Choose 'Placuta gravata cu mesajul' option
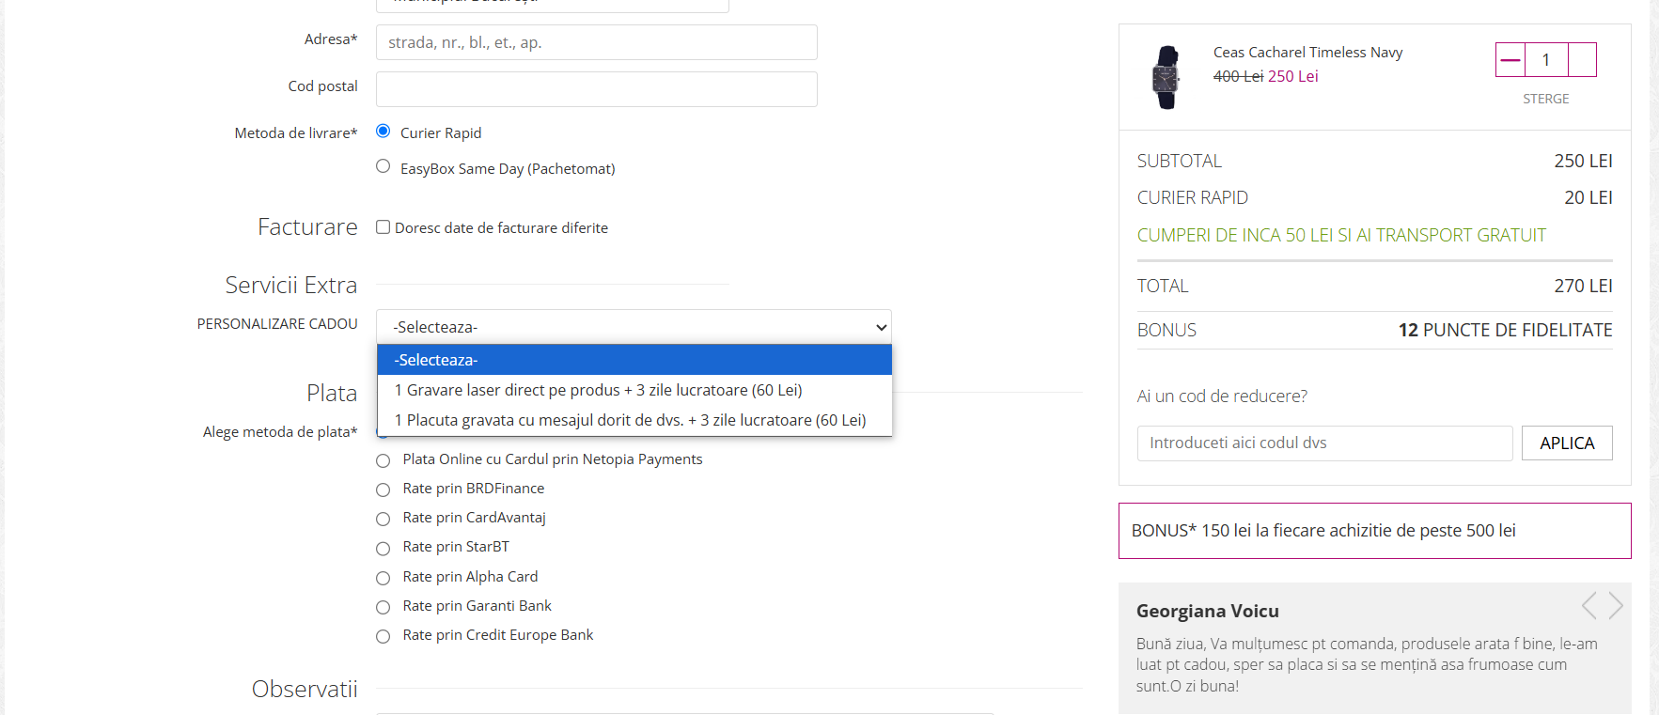This screenshot has width=1659, height=715. tap(630, 420)
